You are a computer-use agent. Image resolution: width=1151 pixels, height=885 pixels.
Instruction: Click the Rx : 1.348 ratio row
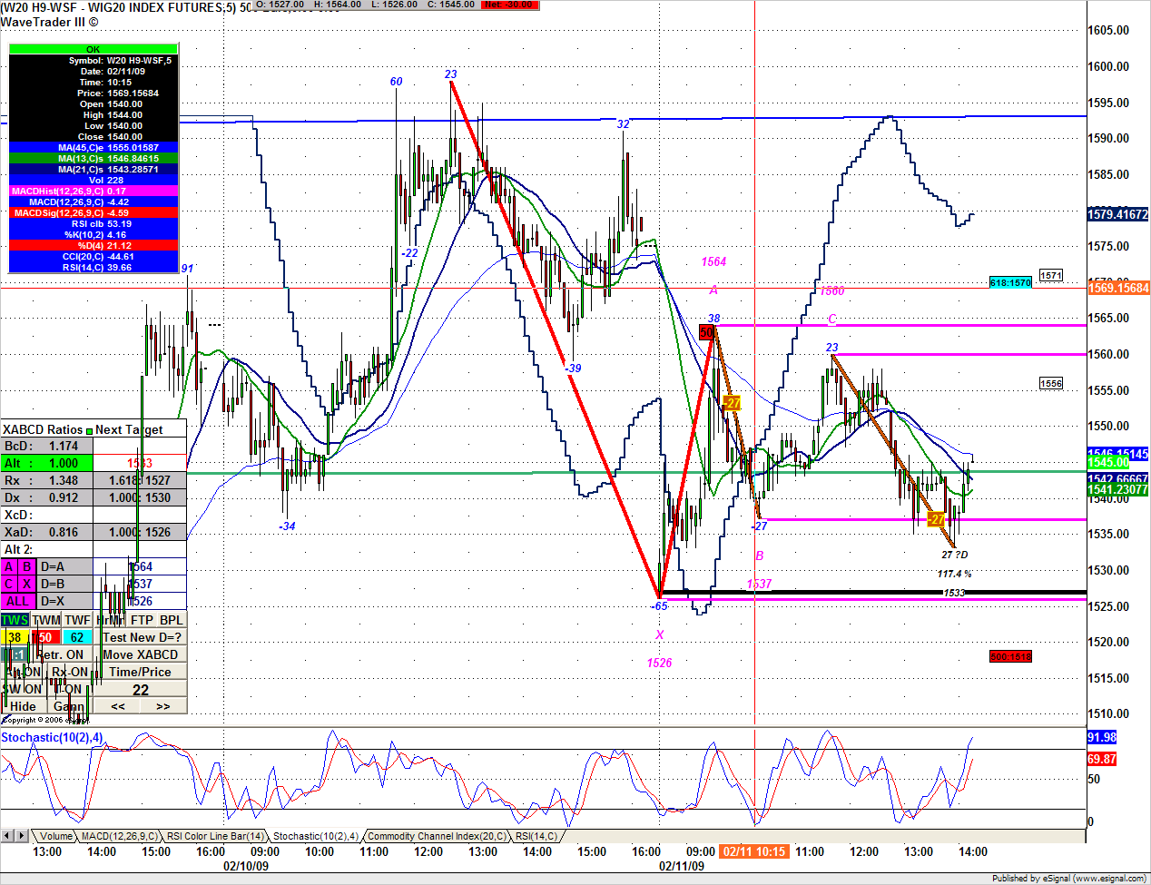click(47, 480)
